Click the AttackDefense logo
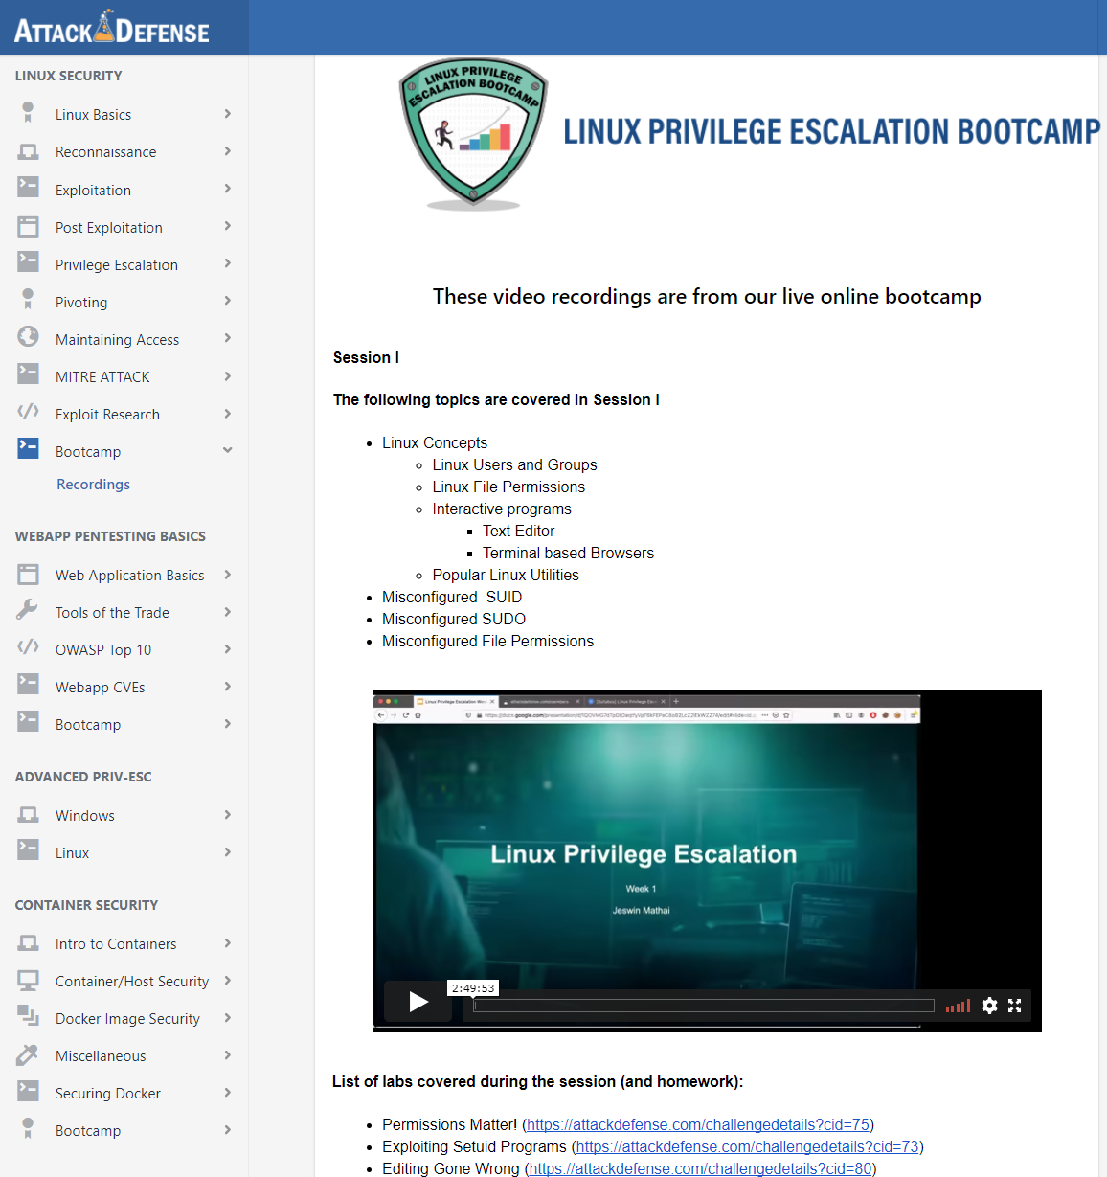Image resolution: width=1107 pixels, height=1177 pixels. pyautogui.click(x=112, y=29)
